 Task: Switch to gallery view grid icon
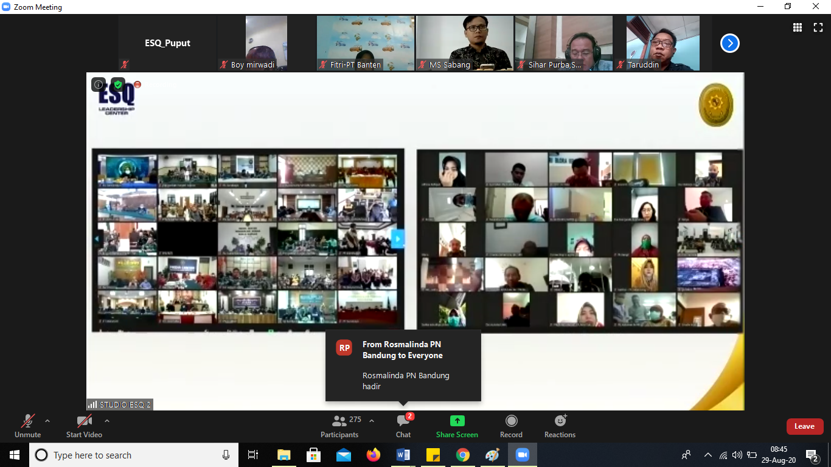click(797, 27)
